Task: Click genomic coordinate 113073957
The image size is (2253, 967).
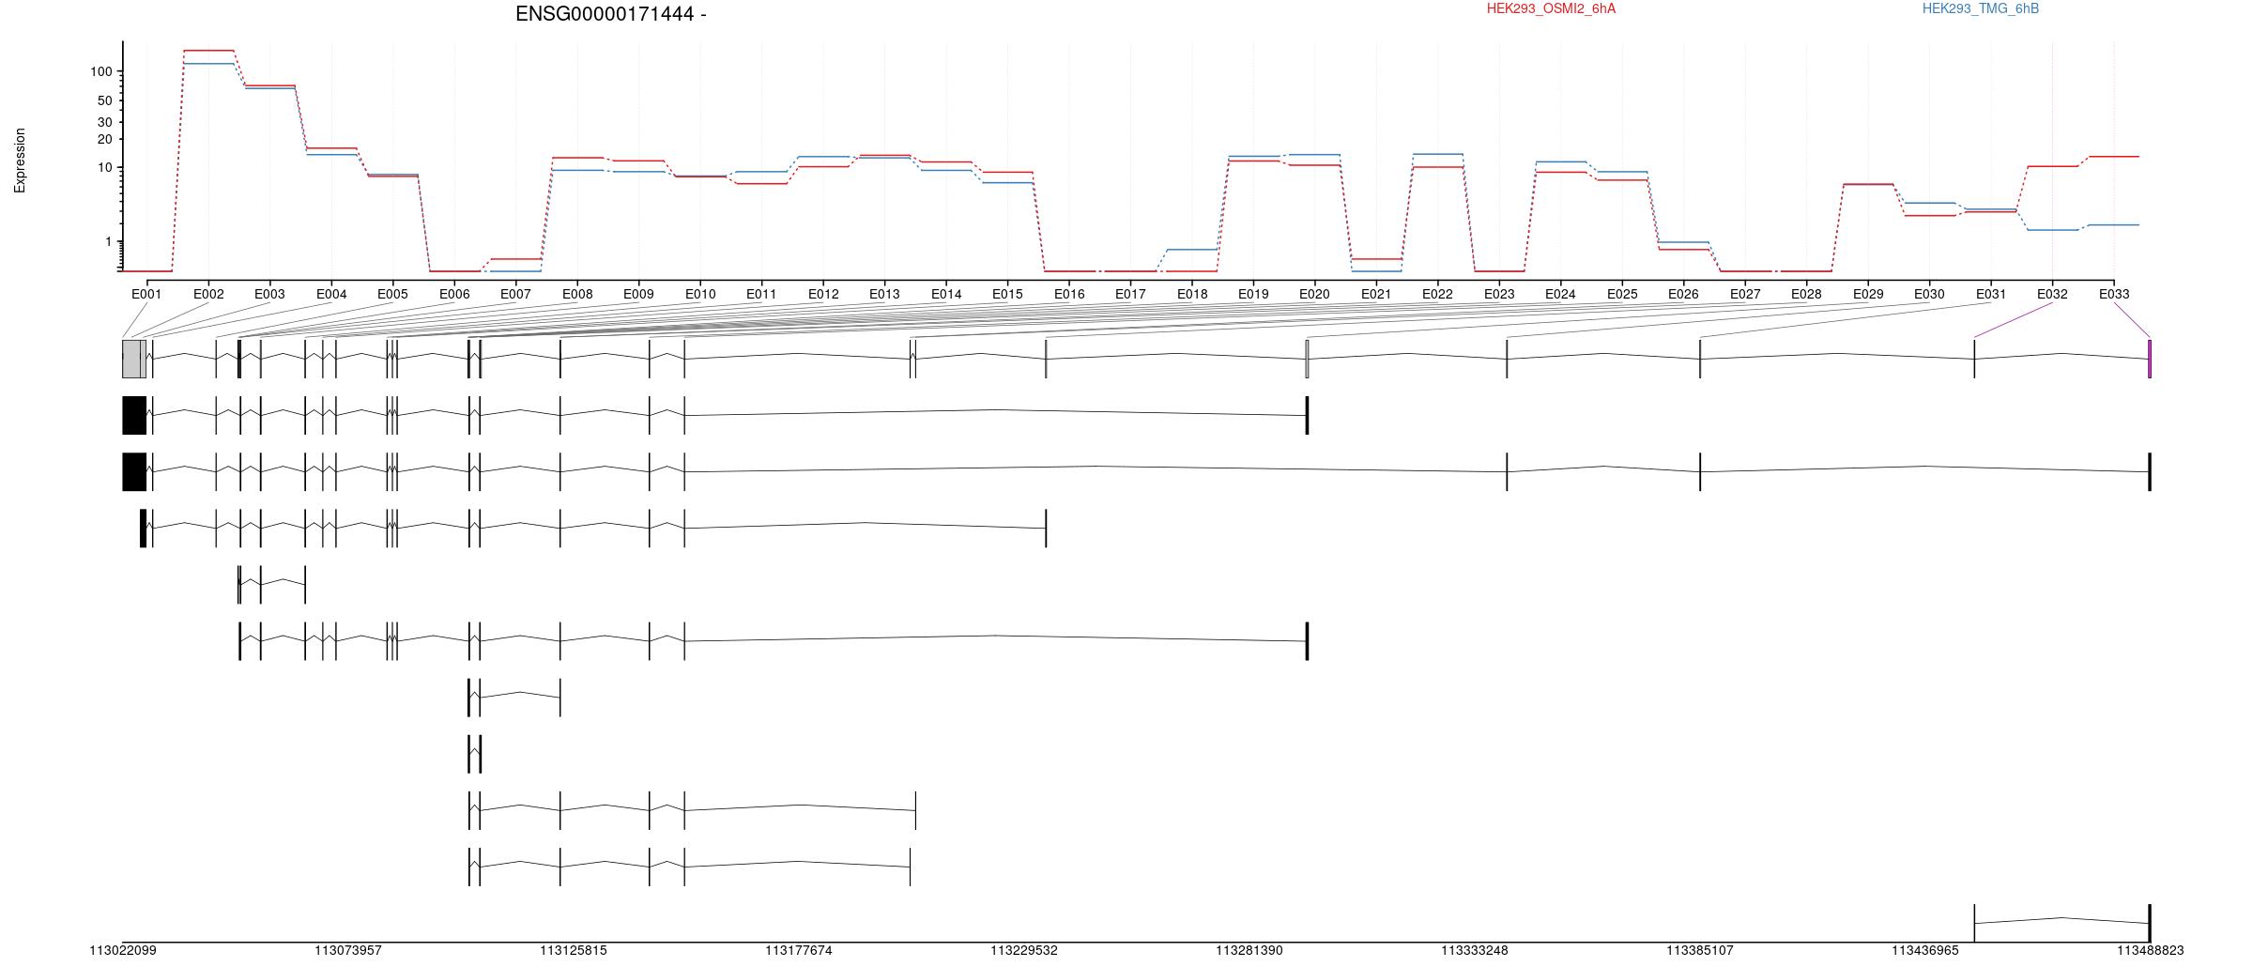Action: pyautogui.click(x=348, y=951)
